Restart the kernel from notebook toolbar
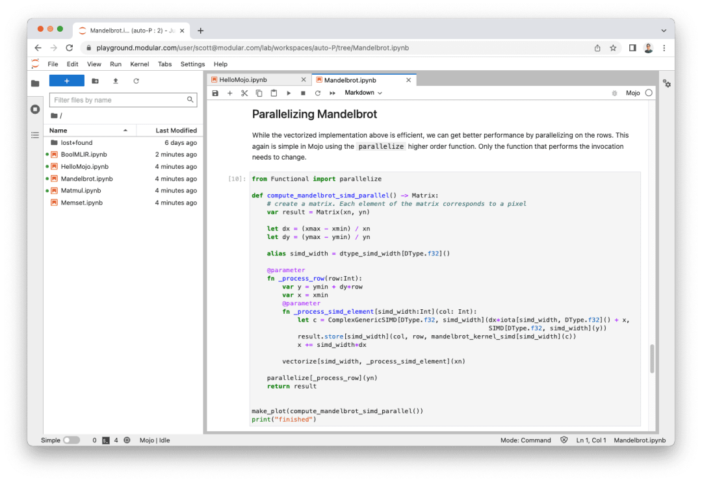Viewport: 702px width, 482px height. [317, 93]
